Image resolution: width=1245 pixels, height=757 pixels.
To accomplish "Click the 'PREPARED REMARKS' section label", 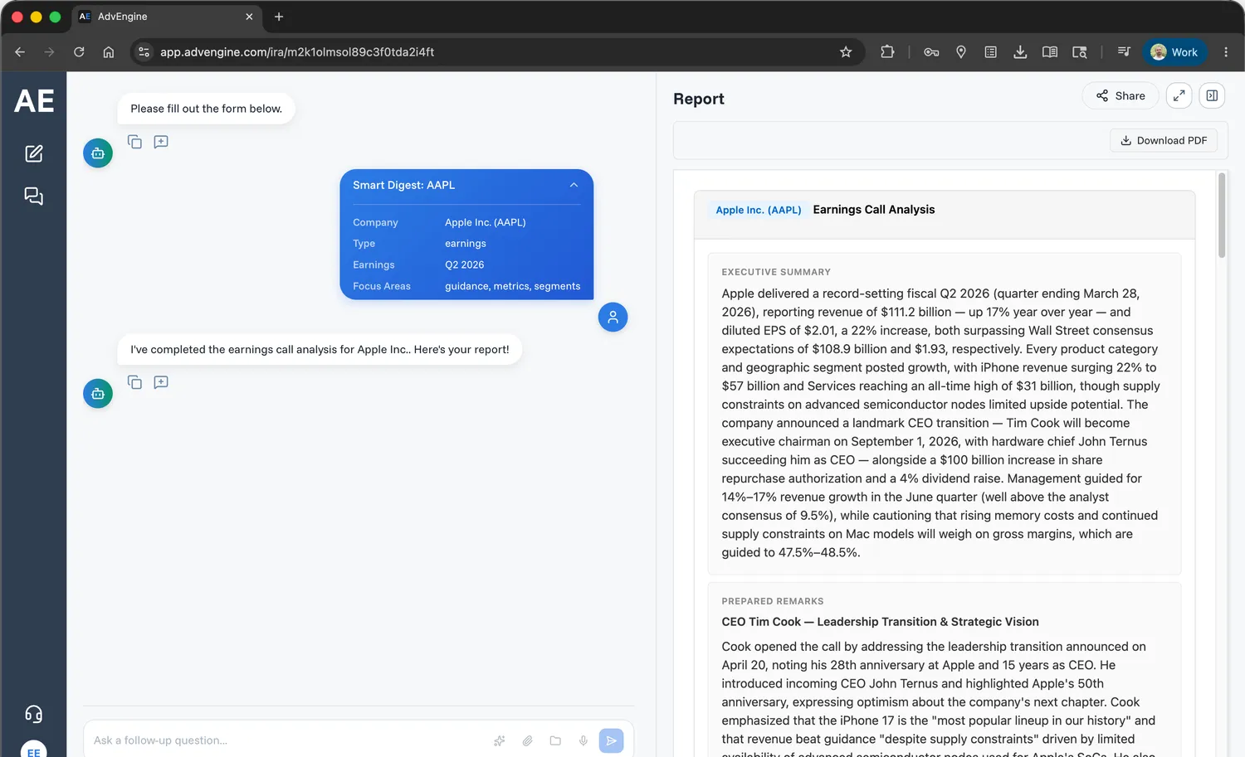I will tap(773, 601).
